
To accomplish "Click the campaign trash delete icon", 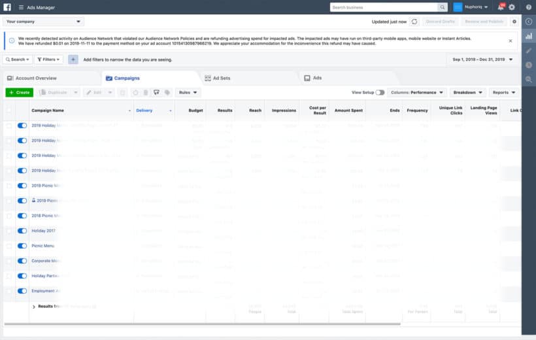I will click(146, 92).
